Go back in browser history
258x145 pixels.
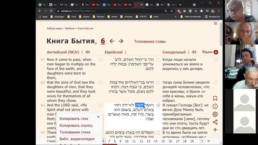(40, 11)
